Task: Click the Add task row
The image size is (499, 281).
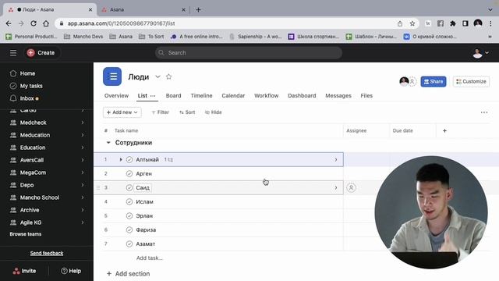Action: [149, 258]
